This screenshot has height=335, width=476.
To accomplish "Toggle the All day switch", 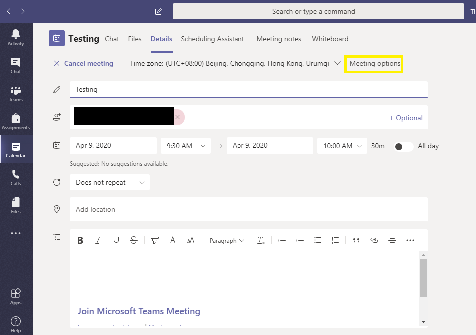I will 403,147.
